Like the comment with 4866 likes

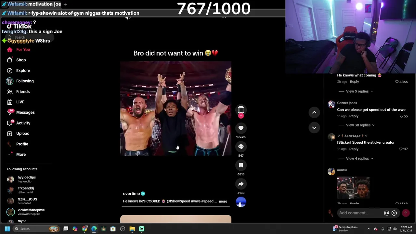[x=396, y=82]
